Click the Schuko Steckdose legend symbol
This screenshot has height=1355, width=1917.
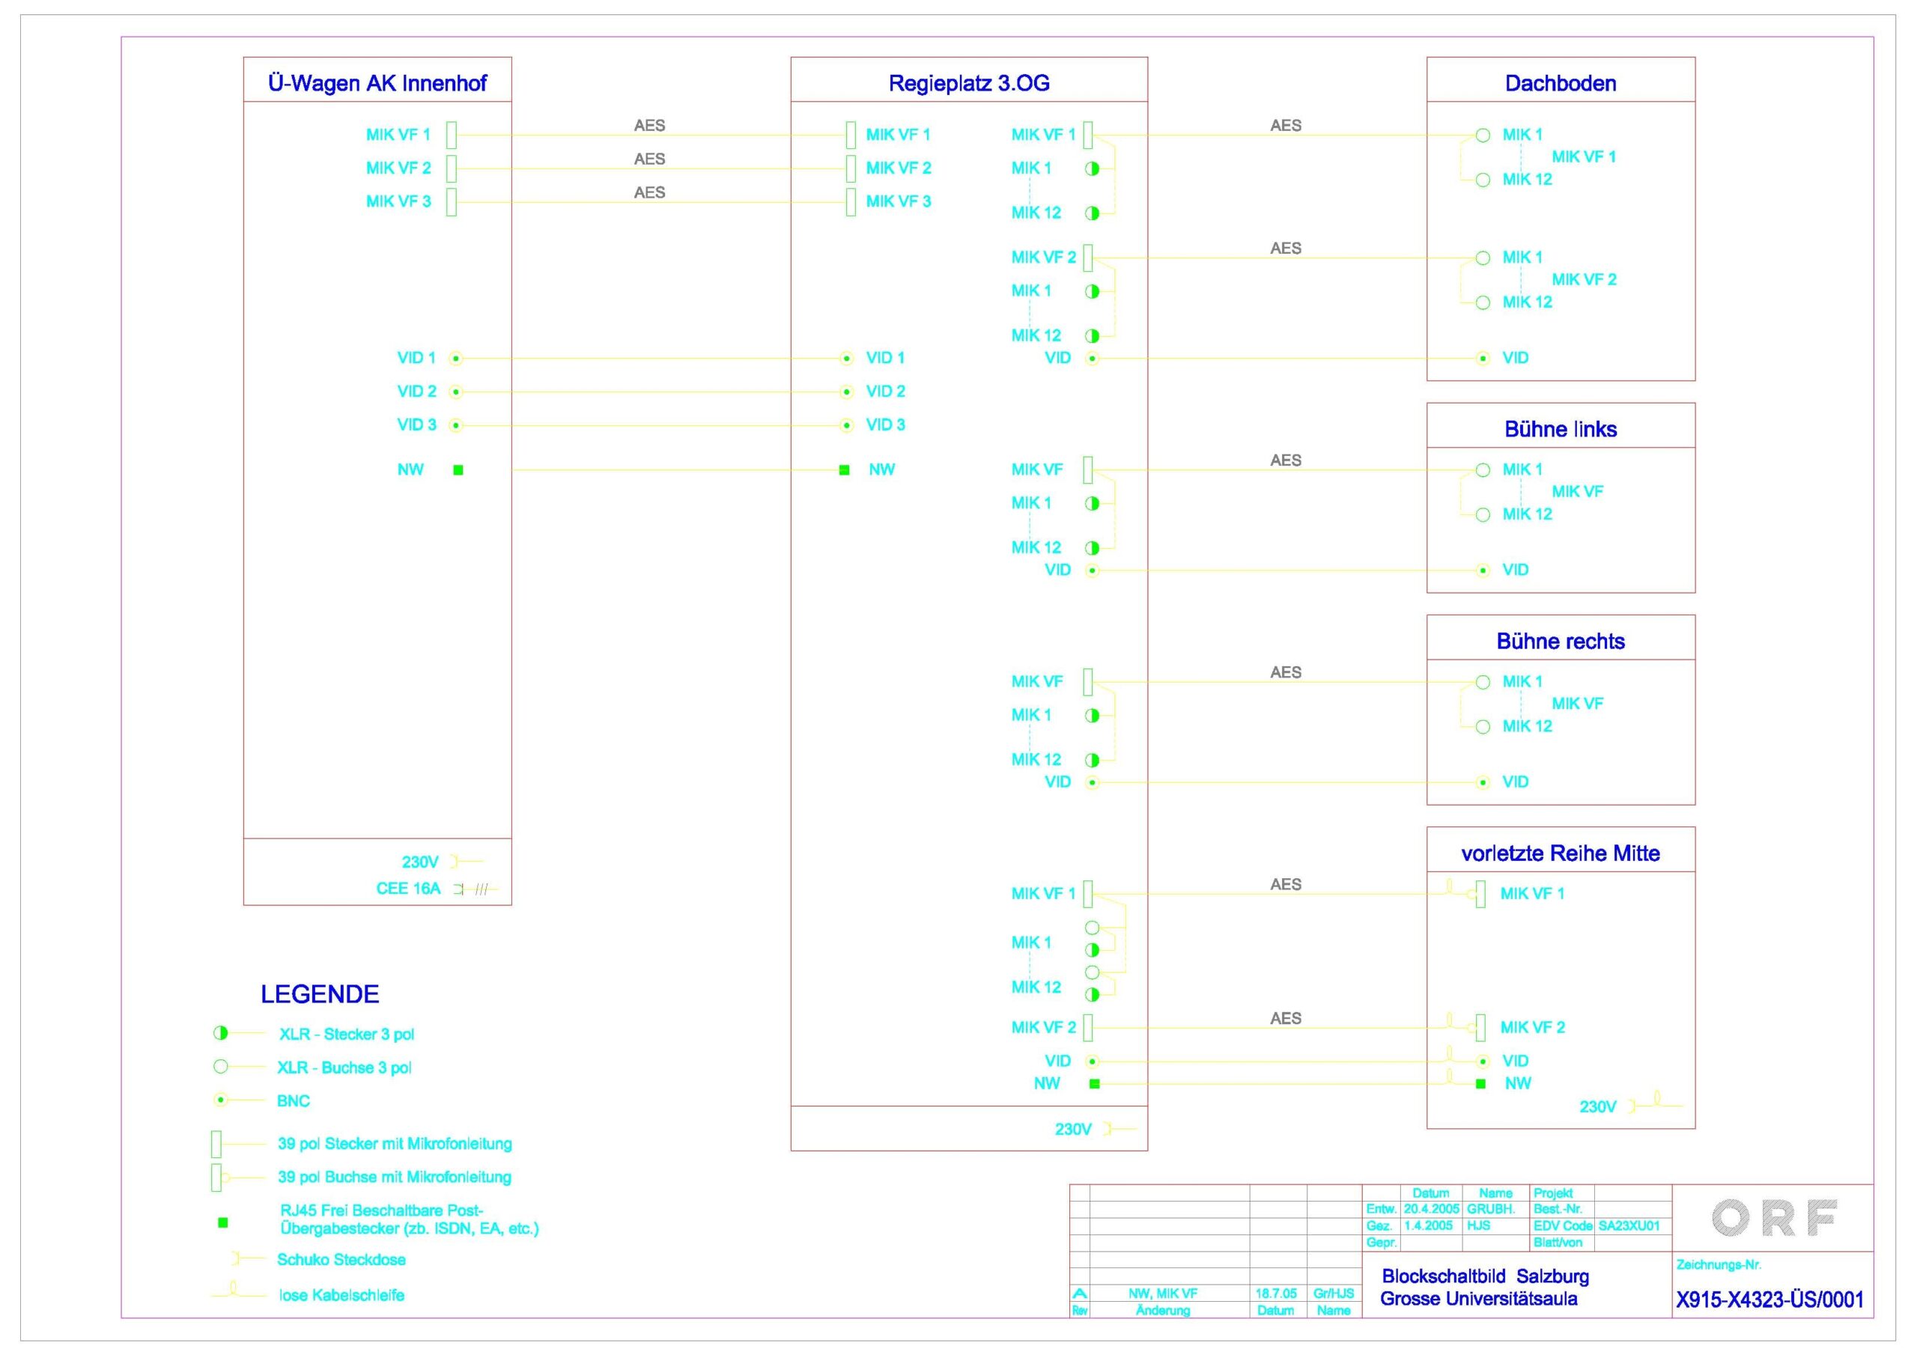coord(237,1258)
